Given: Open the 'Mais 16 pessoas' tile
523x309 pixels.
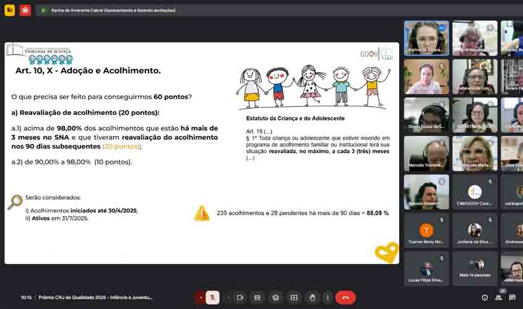Looking at the screenshot, I should [475, 268].
